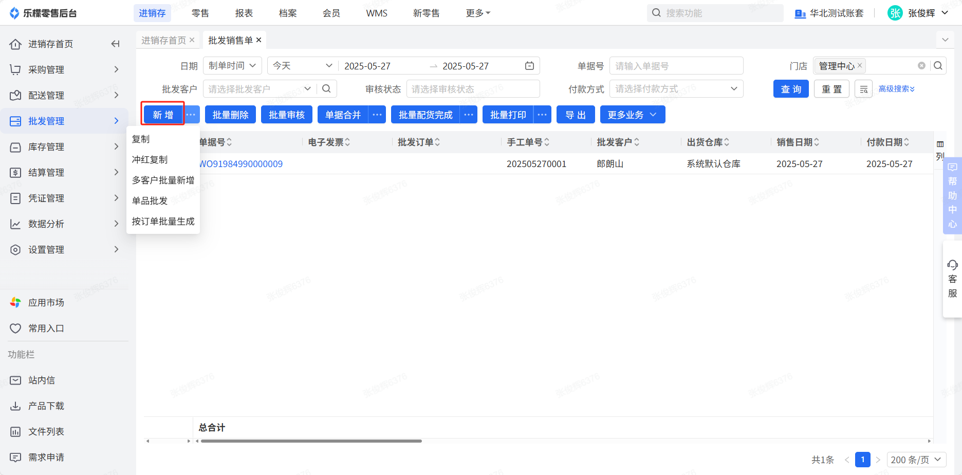Open the 张俊辉 user menu

click(x=918, y=13)
